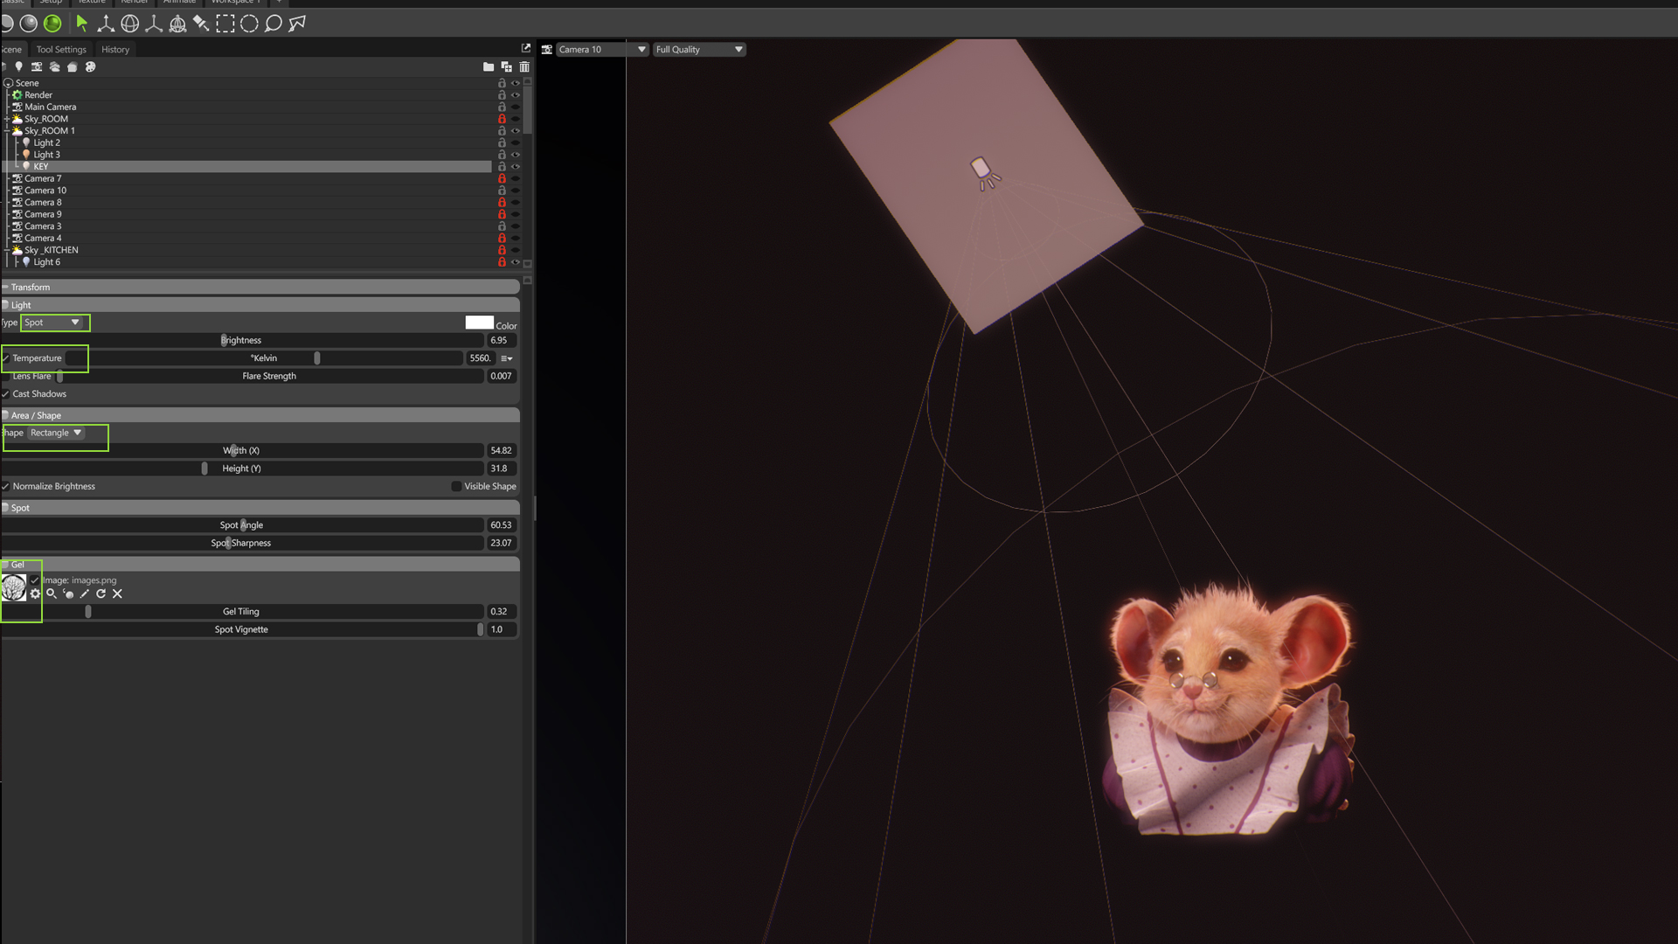Open the light Type dropdown showing Spot
The height and width of the screenshot is (944, 1678).
(x=52, y=323)
